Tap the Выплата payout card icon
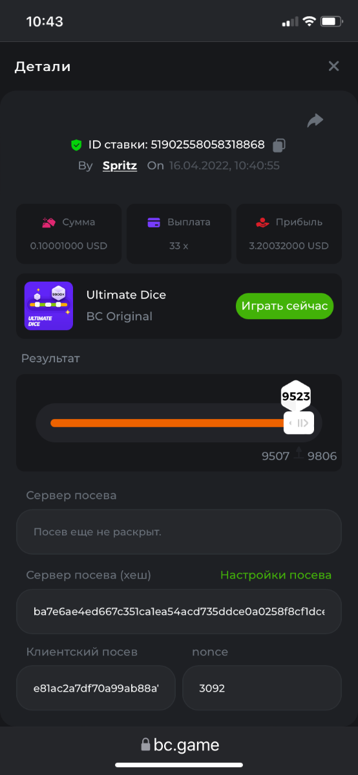Viewport: 358px width, 775px height. click(154, 222)
